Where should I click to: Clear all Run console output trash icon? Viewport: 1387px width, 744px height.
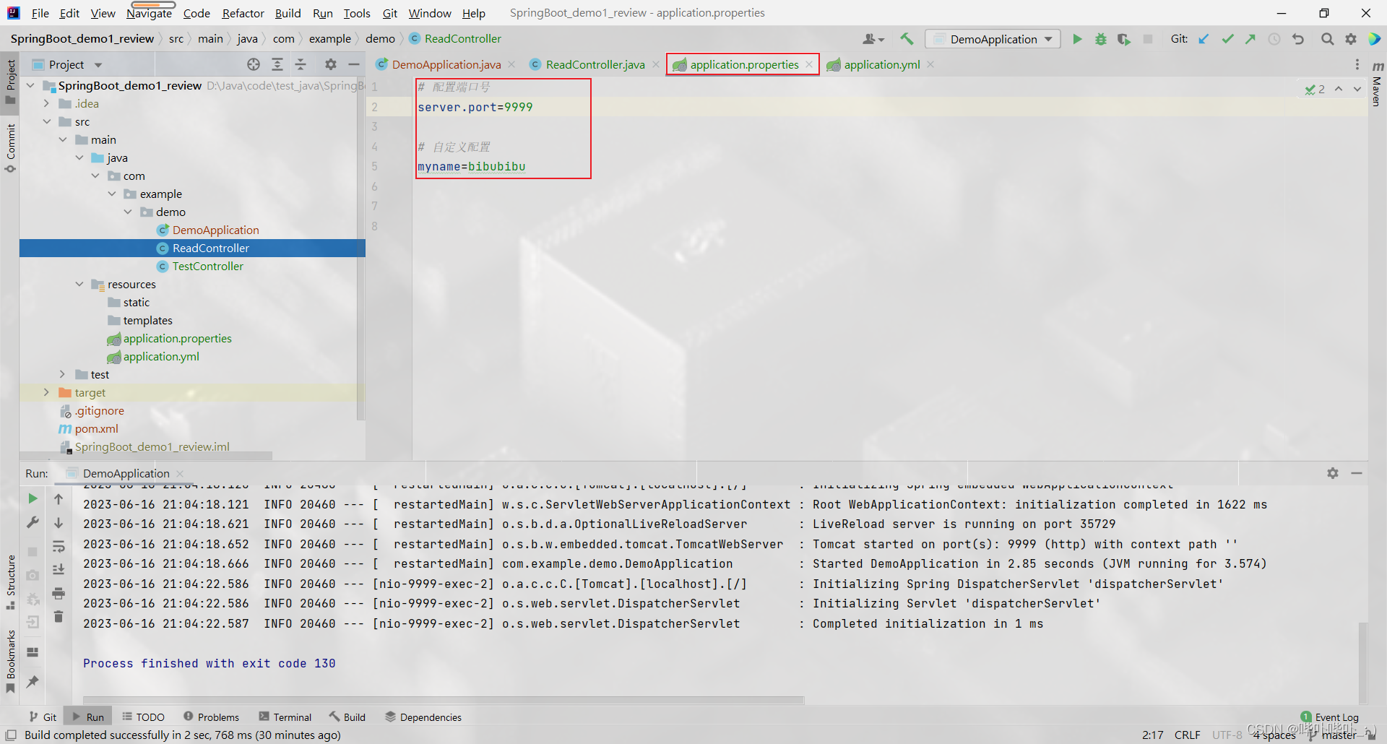coord(59,617)
